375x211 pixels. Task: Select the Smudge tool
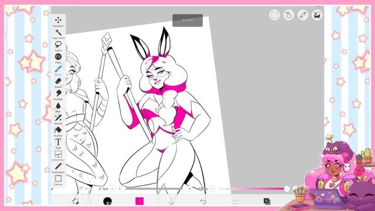click(x=58, y=95)
